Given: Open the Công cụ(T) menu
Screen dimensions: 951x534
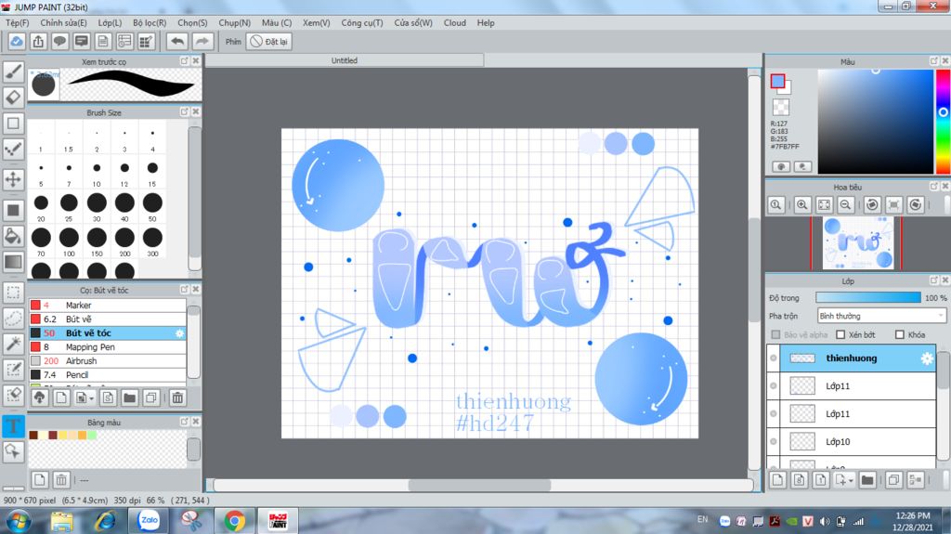Looking at the screenshot, I should coord(362,22).
